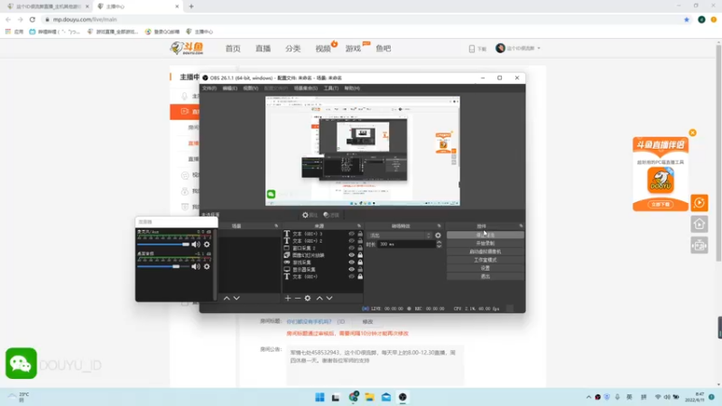
Task: Pop out the scene transitions dock panel
Action: tap(439, 226)
